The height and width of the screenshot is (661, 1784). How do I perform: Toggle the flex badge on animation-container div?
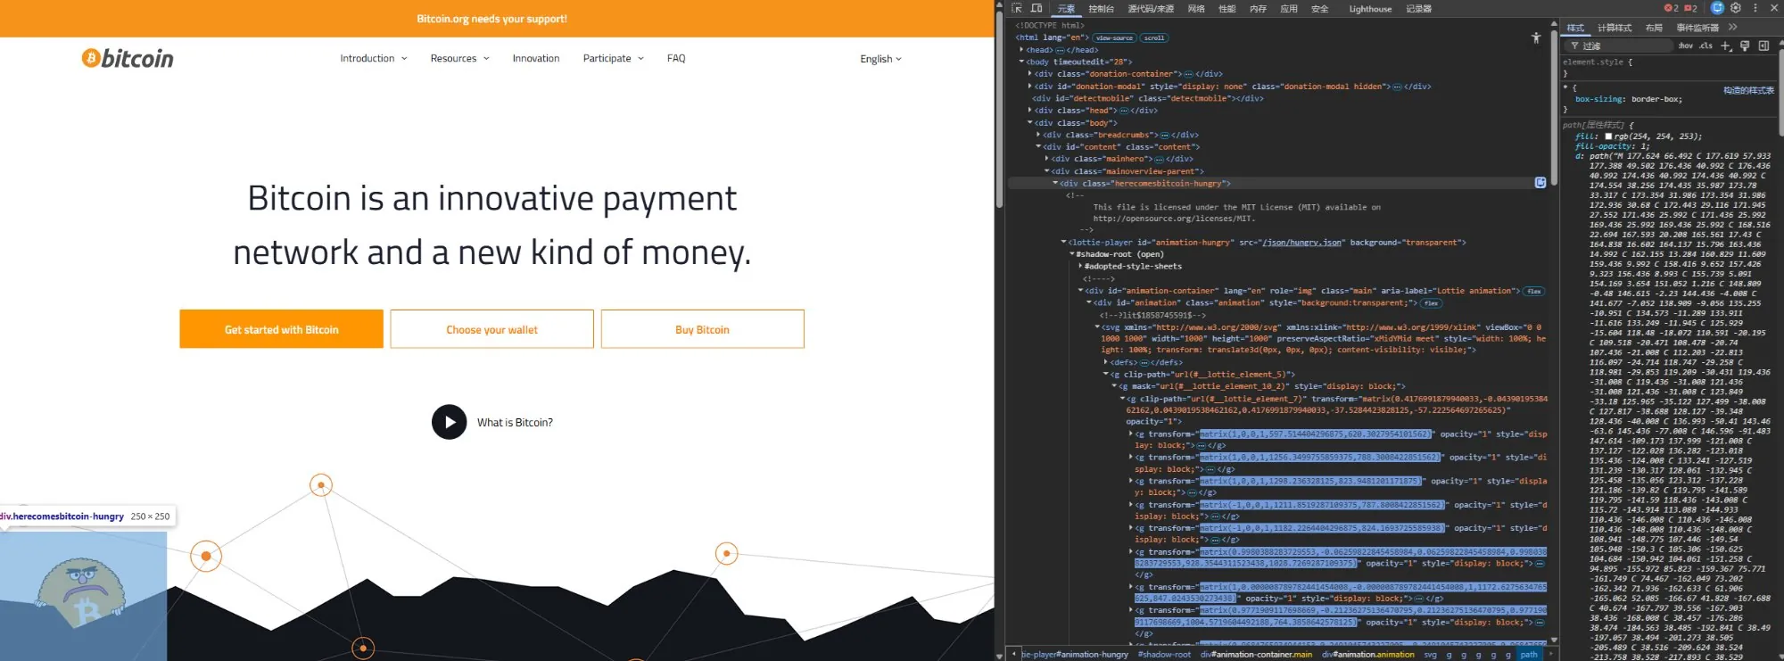[x=1534, y=291]
